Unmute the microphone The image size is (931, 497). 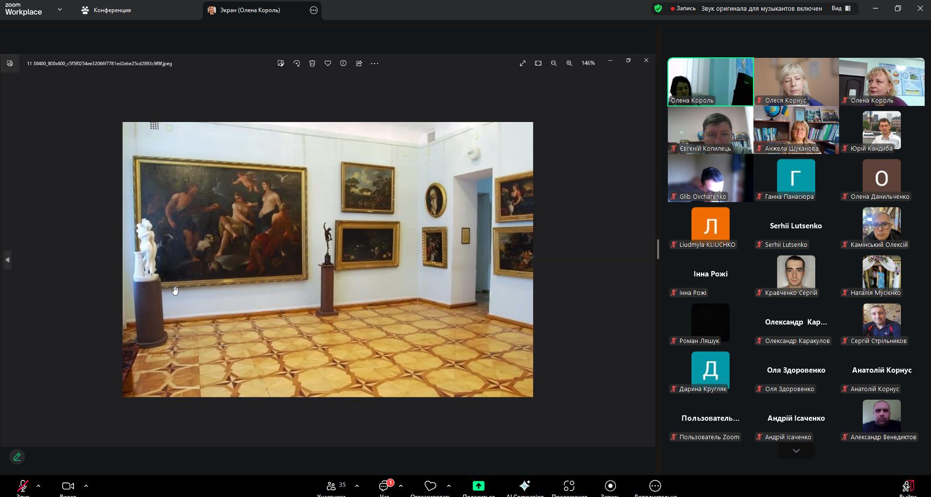pos(22,486)
